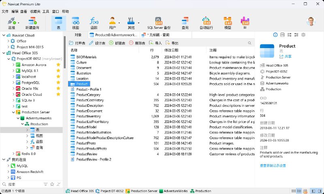Select the BillOfMaterials table row
The width and height of the screenshot is (324, 194).
[161, 57]
